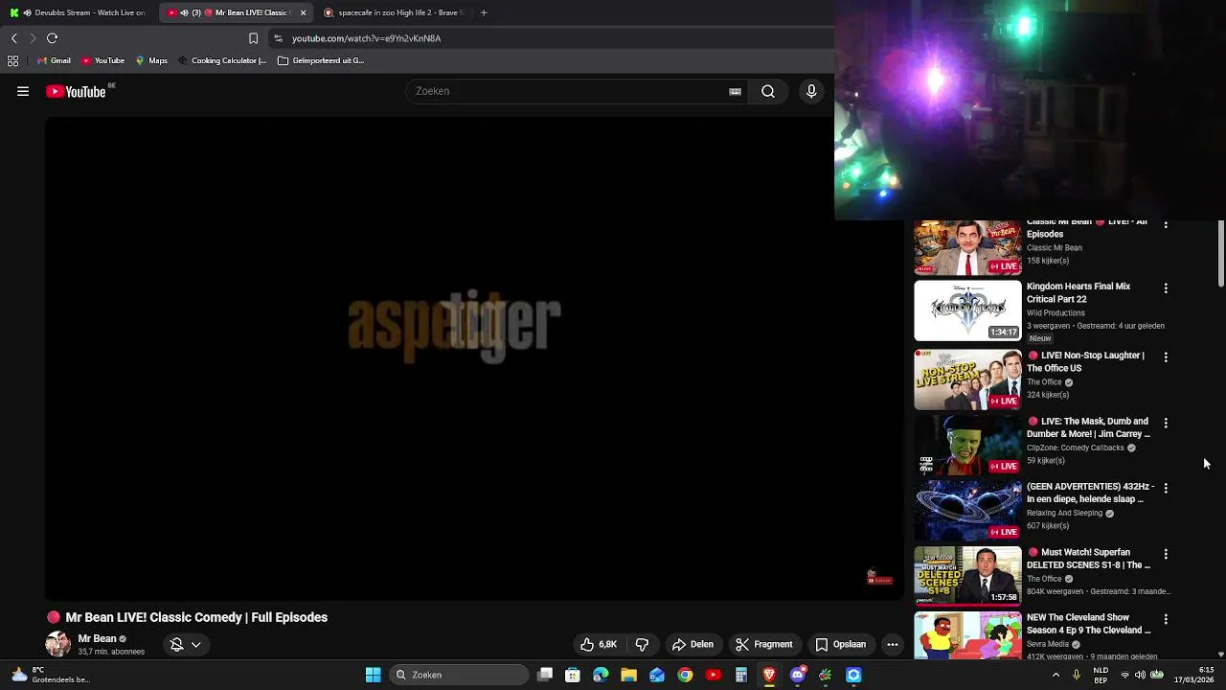Open the Classic Mr Bean live thumbnail

[x=967, y=248]
